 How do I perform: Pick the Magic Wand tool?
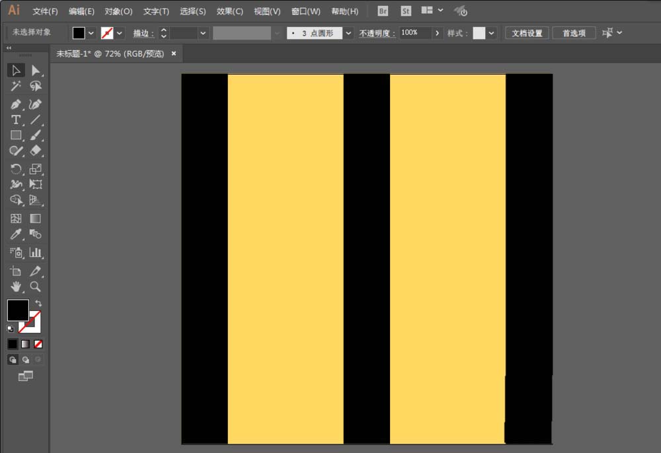(x=16, y=86)
